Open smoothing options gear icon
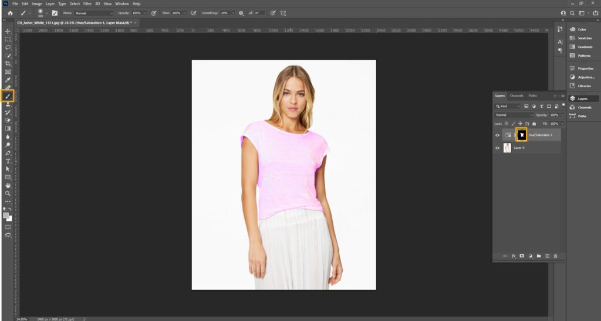 point(241,13)
